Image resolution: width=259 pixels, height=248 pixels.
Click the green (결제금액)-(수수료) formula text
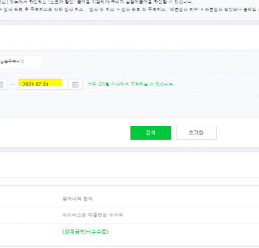tap(85, 232)
